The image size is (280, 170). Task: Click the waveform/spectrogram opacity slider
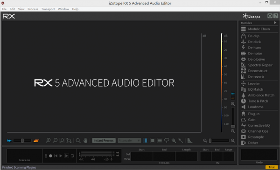pos(22,141)
